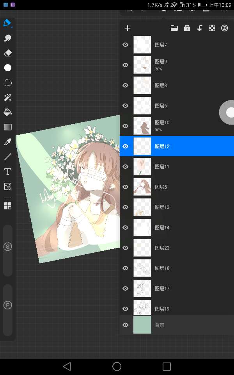Tap the Android back button
This screenshot has width=234, height=375.
click(67, 366)
